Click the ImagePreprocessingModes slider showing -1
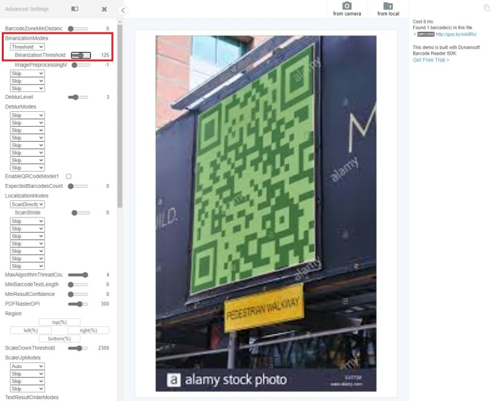The image size is (497, 401). 81,65
